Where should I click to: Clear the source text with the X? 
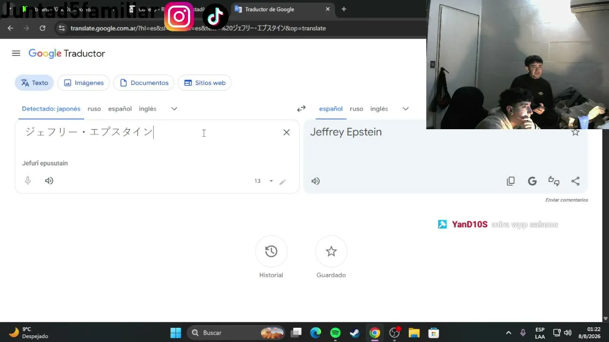[286, 133]
